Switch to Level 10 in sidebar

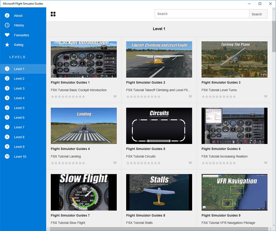(23, 156)
